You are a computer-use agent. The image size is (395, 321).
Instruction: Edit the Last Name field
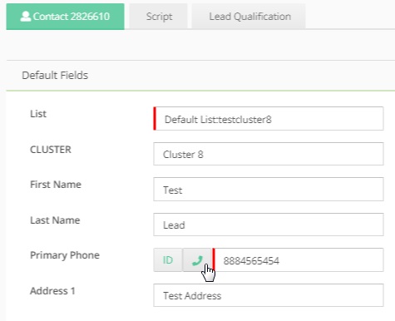[269, 225]
